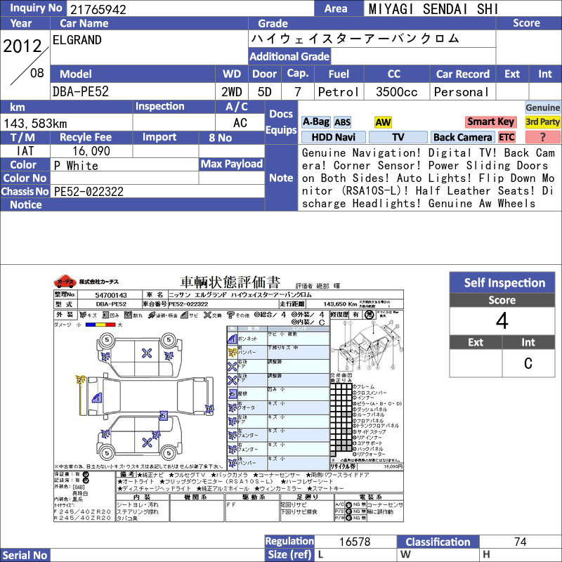Click the interior grade C

pos(528,363)
